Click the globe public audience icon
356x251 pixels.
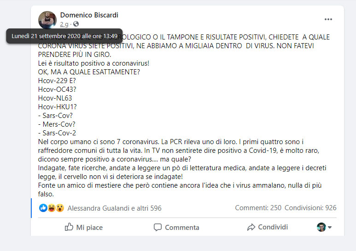(x=76, y=24)
